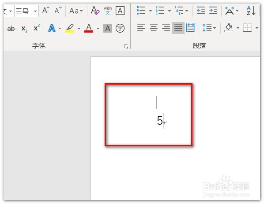Open borders dropdown arrow
This screenshot has width=264, height=204.
click(257, 28)
